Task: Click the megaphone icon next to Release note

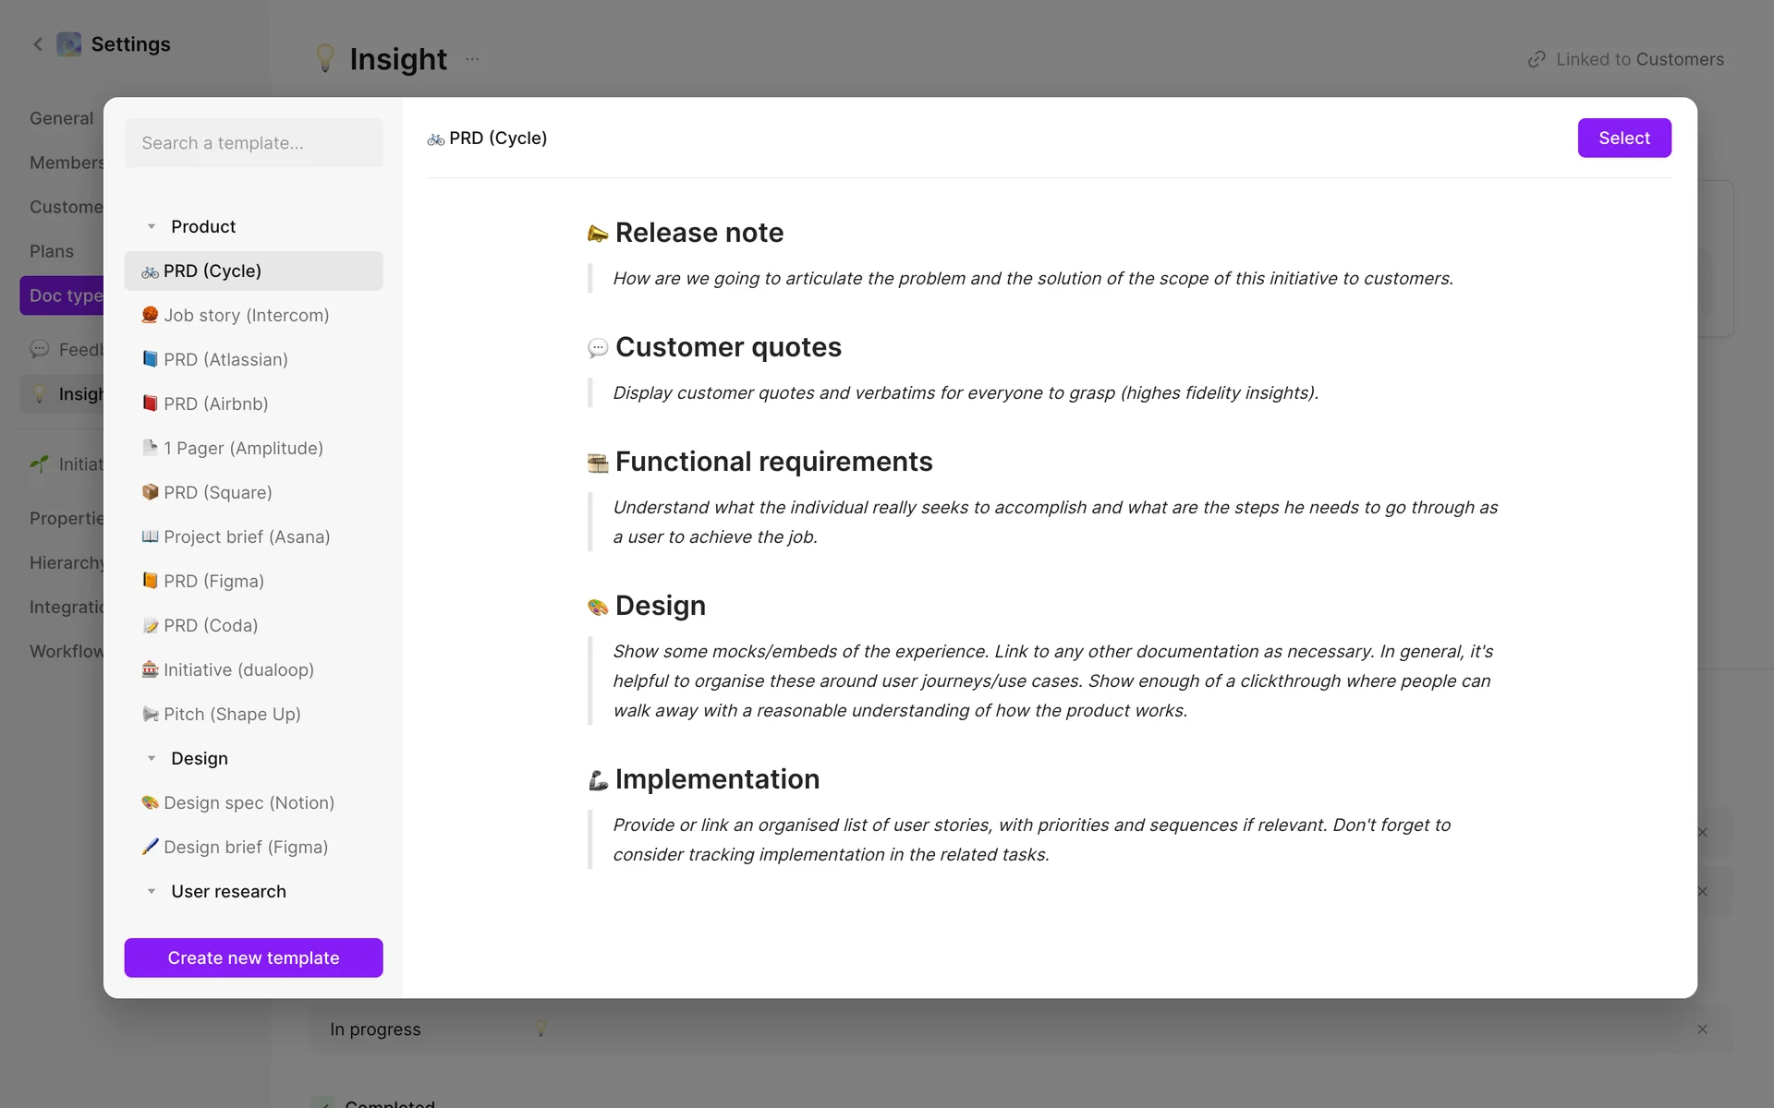Action: [598, 234]
